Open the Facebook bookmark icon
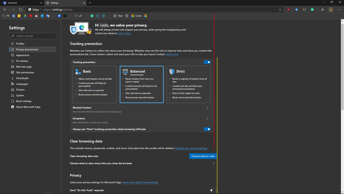Screen dimensions: 344x194 click(13, 16)
